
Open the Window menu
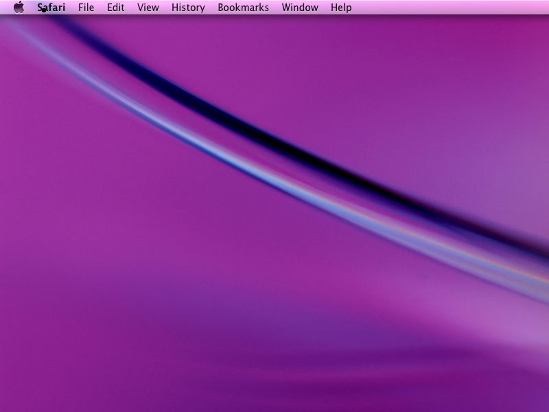coord(300,8)
